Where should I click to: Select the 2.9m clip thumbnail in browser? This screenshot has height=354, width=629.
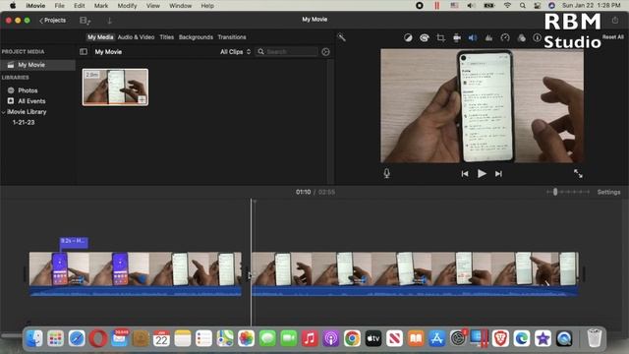click(x=115, y=88)
